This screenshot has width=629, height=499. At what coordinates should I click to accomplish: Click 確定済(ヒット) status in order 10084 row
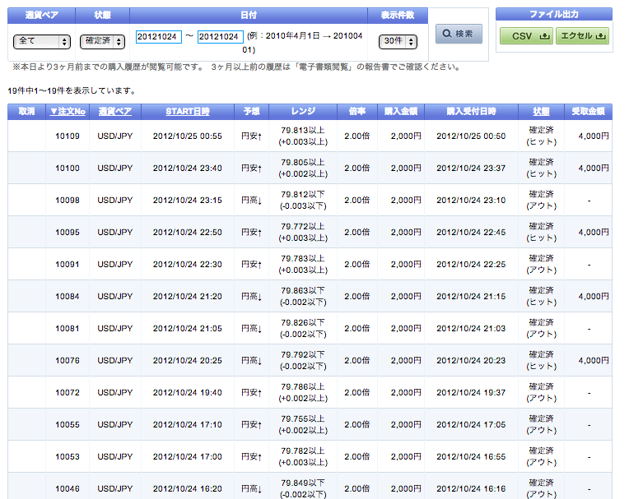pyautogui.click(x=542, y=296)
